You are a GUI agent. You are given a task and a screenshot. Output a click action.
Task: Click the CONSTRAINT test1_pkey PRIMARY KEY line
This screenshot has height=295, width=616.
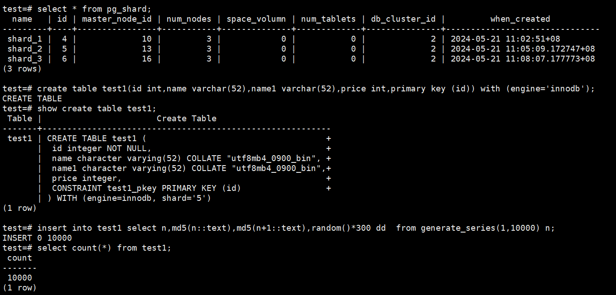tap(146, 188)
